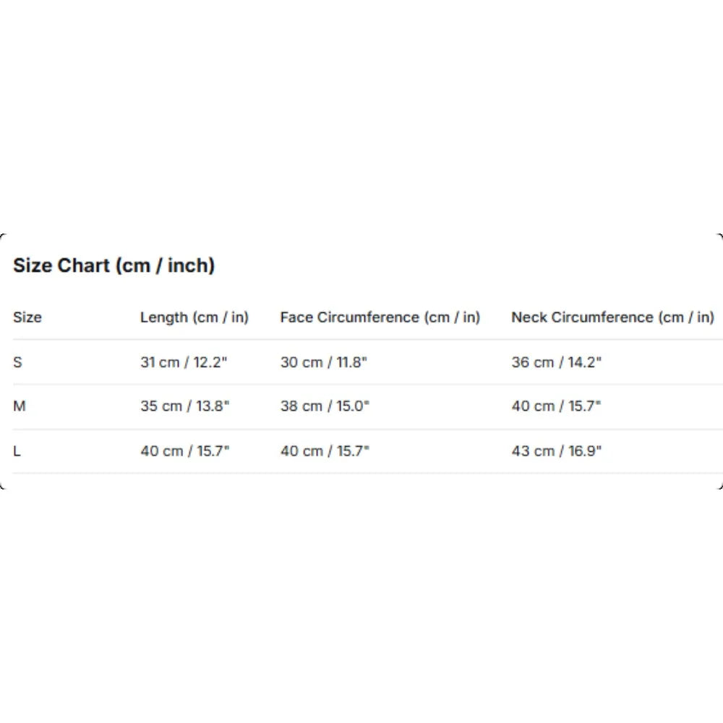Select the L size row label
Screen dimensions: 723x723
coord(17,450)
